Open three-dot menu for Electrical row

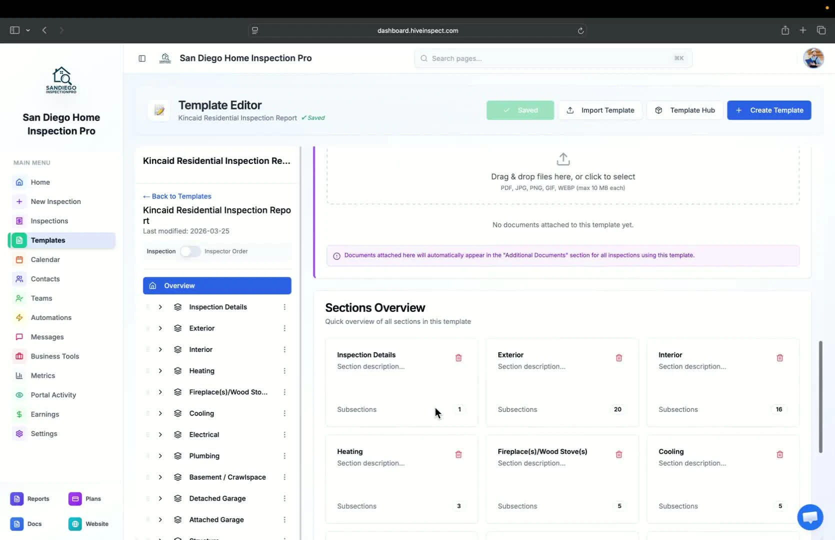point(284,434)
